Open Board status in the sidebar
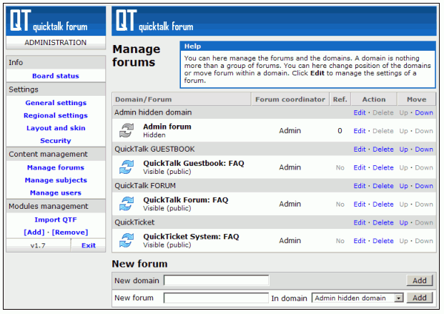 click(x=55, y=76)
